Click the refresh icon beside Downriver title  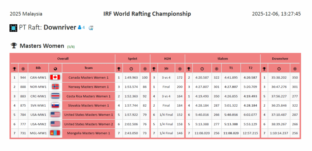(x=91, y=28)
